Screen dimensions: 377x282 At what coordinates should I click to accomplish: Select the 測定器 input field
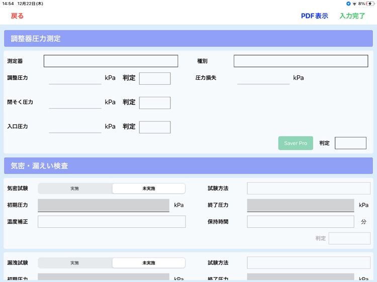click(x=111, y=61)
